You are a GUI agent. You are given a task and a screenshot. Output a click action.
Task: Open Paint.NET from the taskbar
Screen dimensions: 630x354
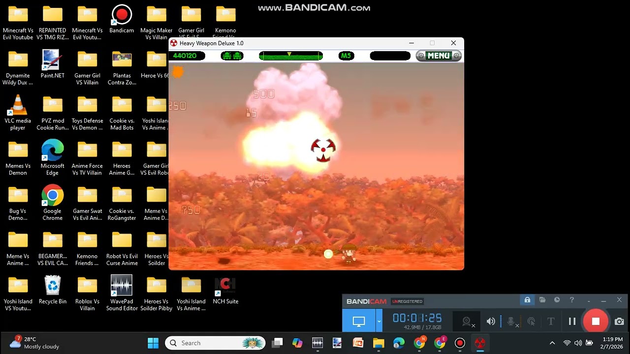point(337,343)
